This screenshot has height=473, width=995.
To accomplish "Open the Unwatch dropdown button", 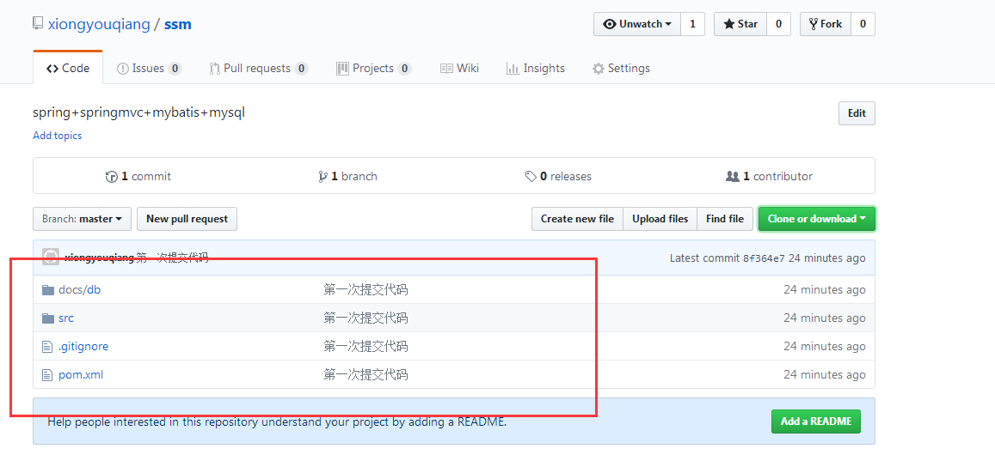I will pyautogui.click(x=637, y=24).
